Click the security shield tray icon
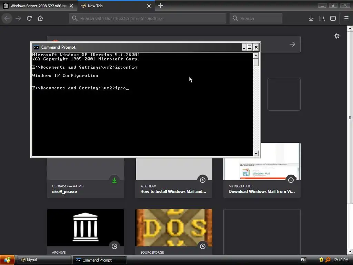This screenshot has height=265, width=353. [x=321, y=260]
